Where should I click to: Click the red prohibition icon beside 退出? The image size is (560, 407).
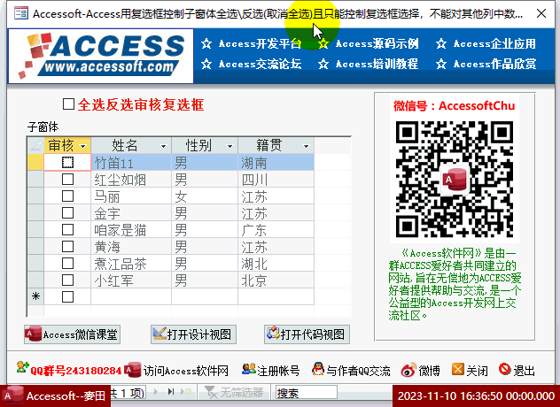pyautogui.click(x=505, y=369)
